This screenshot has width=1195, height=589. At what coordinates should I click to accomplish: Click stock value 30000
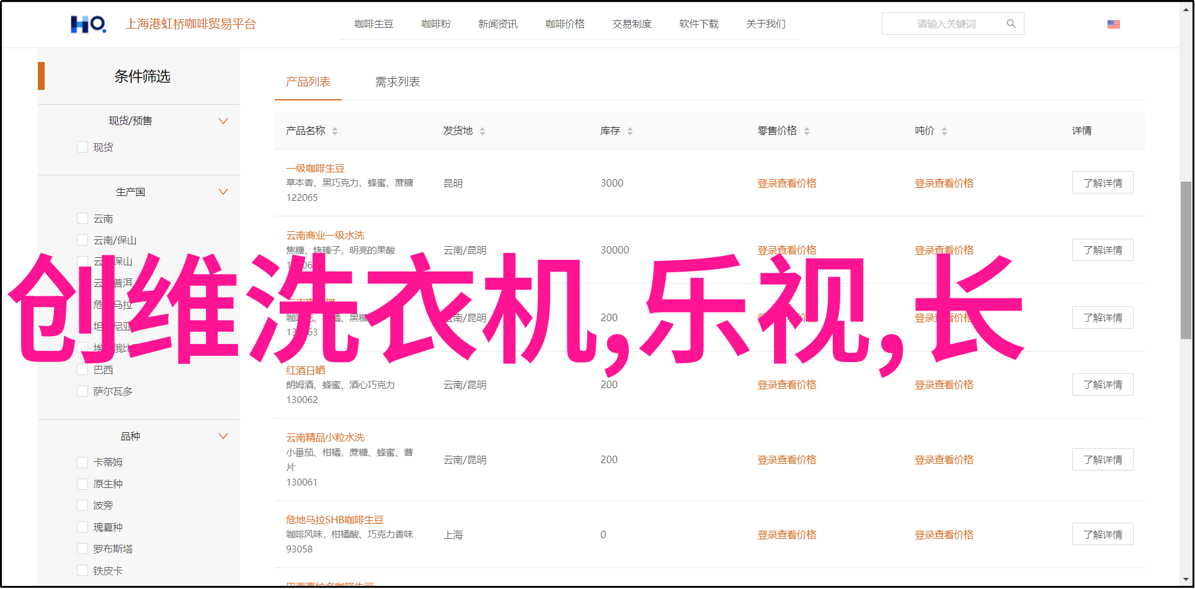click(615, 250)
